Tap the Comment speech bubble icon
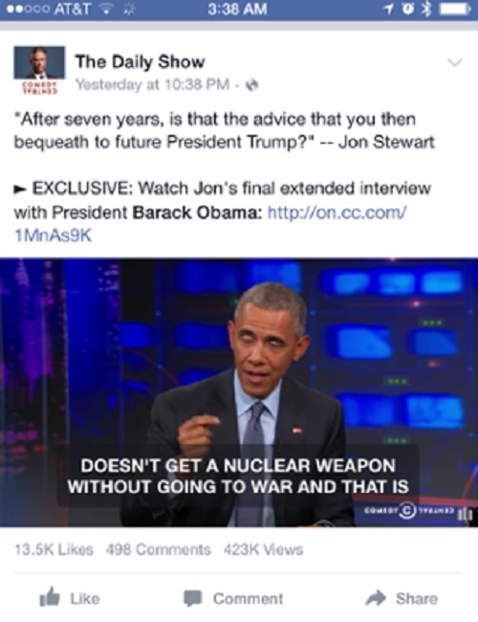The height and width of the screenshot is (622, 478). [x=193, y=598]
